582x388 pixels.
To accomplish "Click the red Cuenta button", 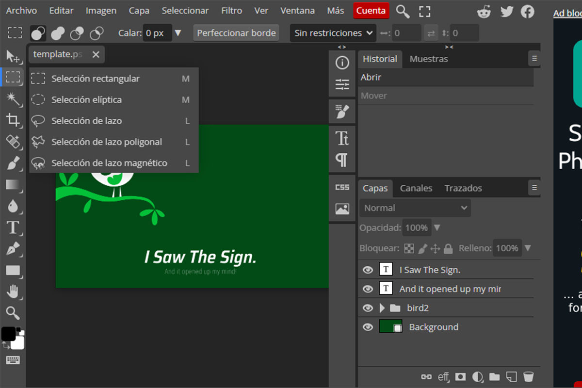I will [x=371, y=11].
